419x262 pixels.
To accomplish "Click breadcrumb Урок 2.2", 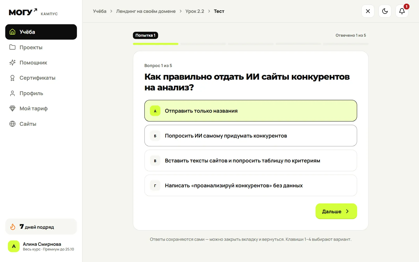I will pyautogui.click(x=195, y=11).
